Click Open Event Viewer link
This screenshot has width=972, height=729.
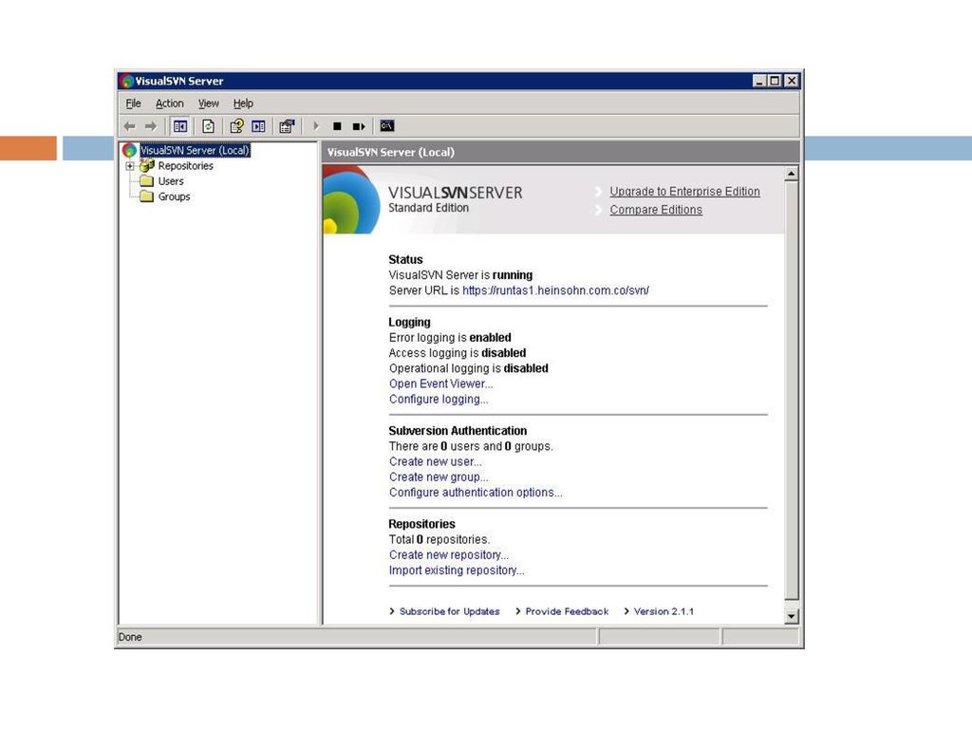point(440,383)
